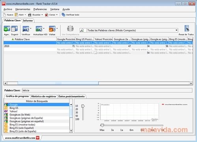Expand the Verificar button dropdown arrow

31,28
